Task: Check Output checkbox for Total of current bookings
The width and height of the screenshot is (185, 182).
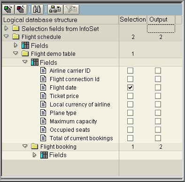Action: click(x=158, y=138)
